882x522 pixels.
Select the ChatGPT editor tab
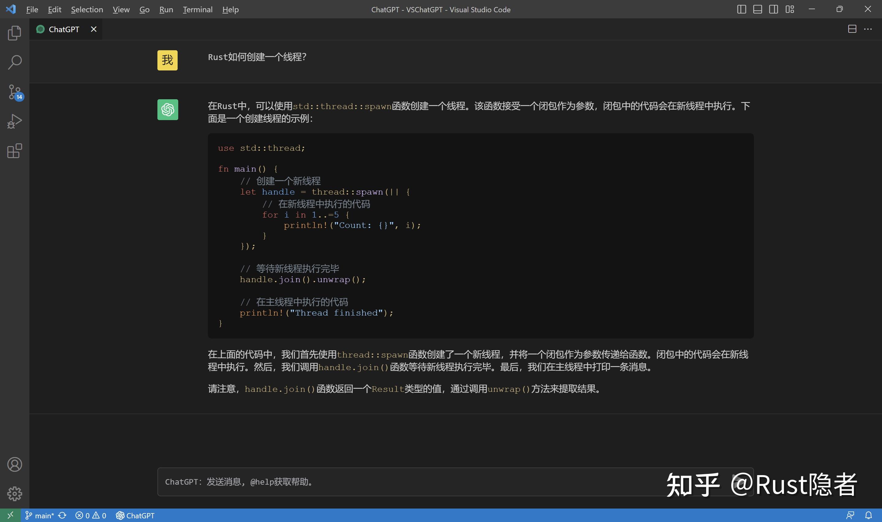64,29
